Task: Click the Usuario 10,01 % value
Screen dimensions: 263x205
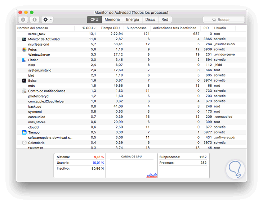Action: pos(98,163)
